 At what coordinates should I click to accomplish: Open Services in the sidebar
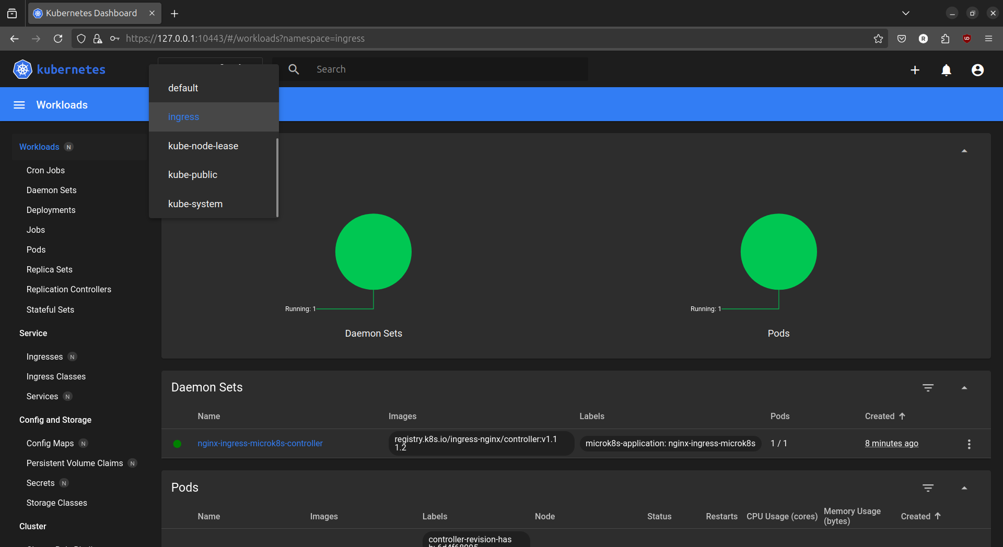click(x=42, y=397)
